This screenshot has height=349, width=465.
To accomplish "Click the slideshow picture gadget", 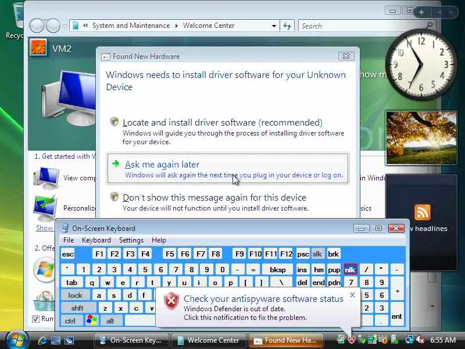I will click(421, 138).
